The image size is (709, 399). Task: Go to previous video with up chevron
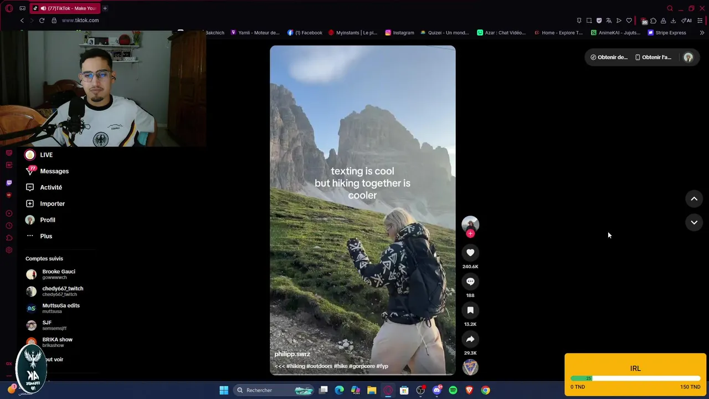click(x=694, y=199)
